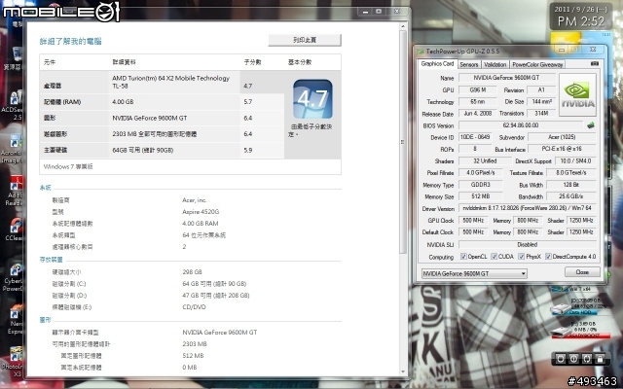The width and height of the screenshot is (623, 389).
Task: Open Adobe Reader desktop shortcut
Action: (17, 184)
